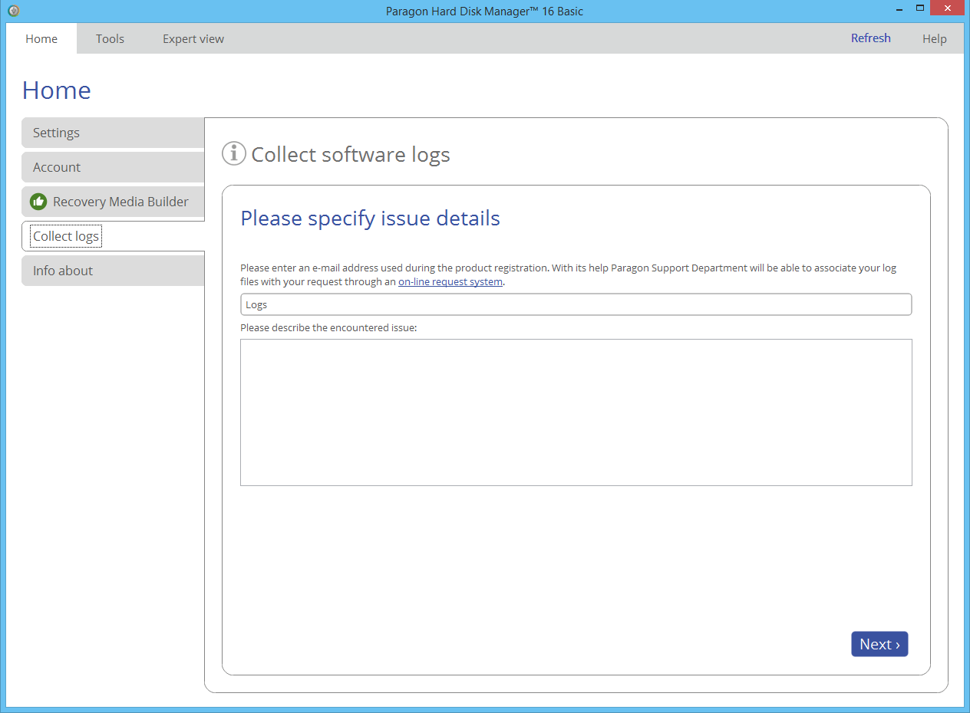This screenshot has height=713, width=970.
Task: Switch to Expert view tab
Action: click(x=193, y=38)
